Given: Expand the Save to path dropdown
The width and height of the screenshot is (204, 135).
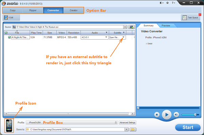Looking at the screenshot, I should [126, 130].
